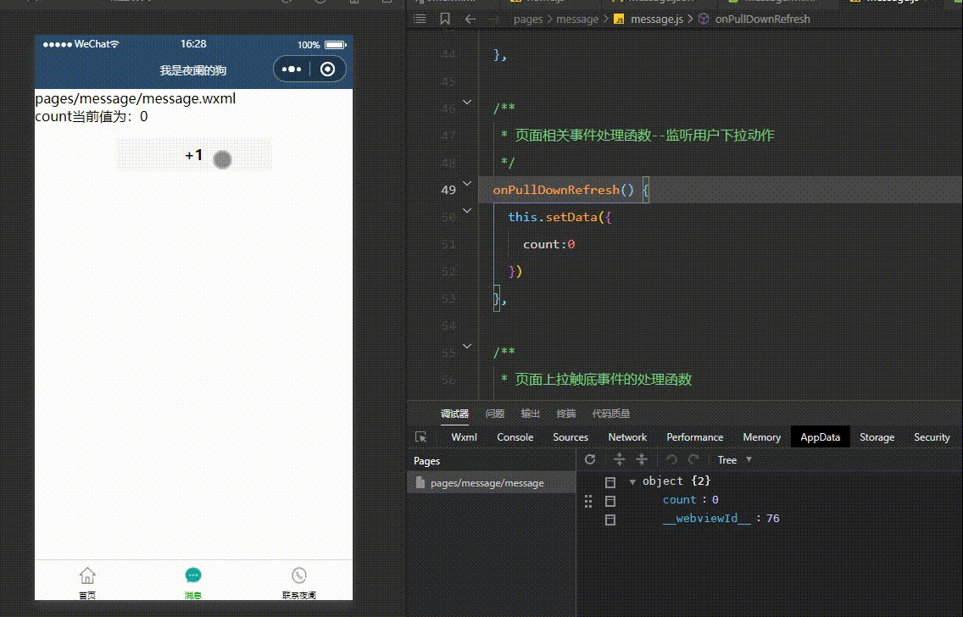Click the 我是夜阑的狗 navigation title
This screenshot has height=617, width=963.
(x=193, y=70)
